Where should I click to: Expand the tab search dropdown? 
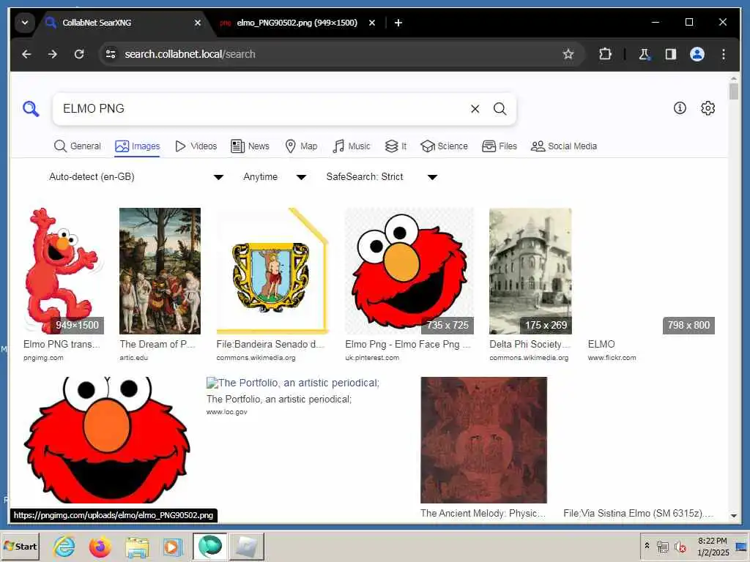pos(25,23)
